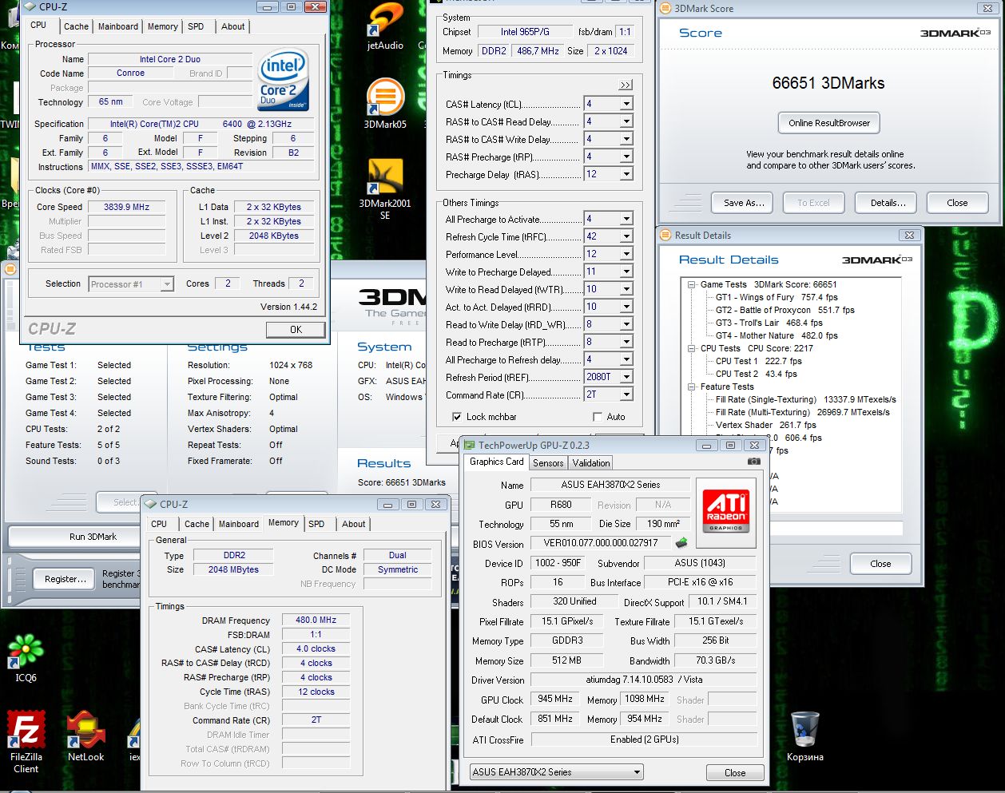
Task: Click the Intel Core 2 Duo logo in CPU-Z
Action: 283,81
